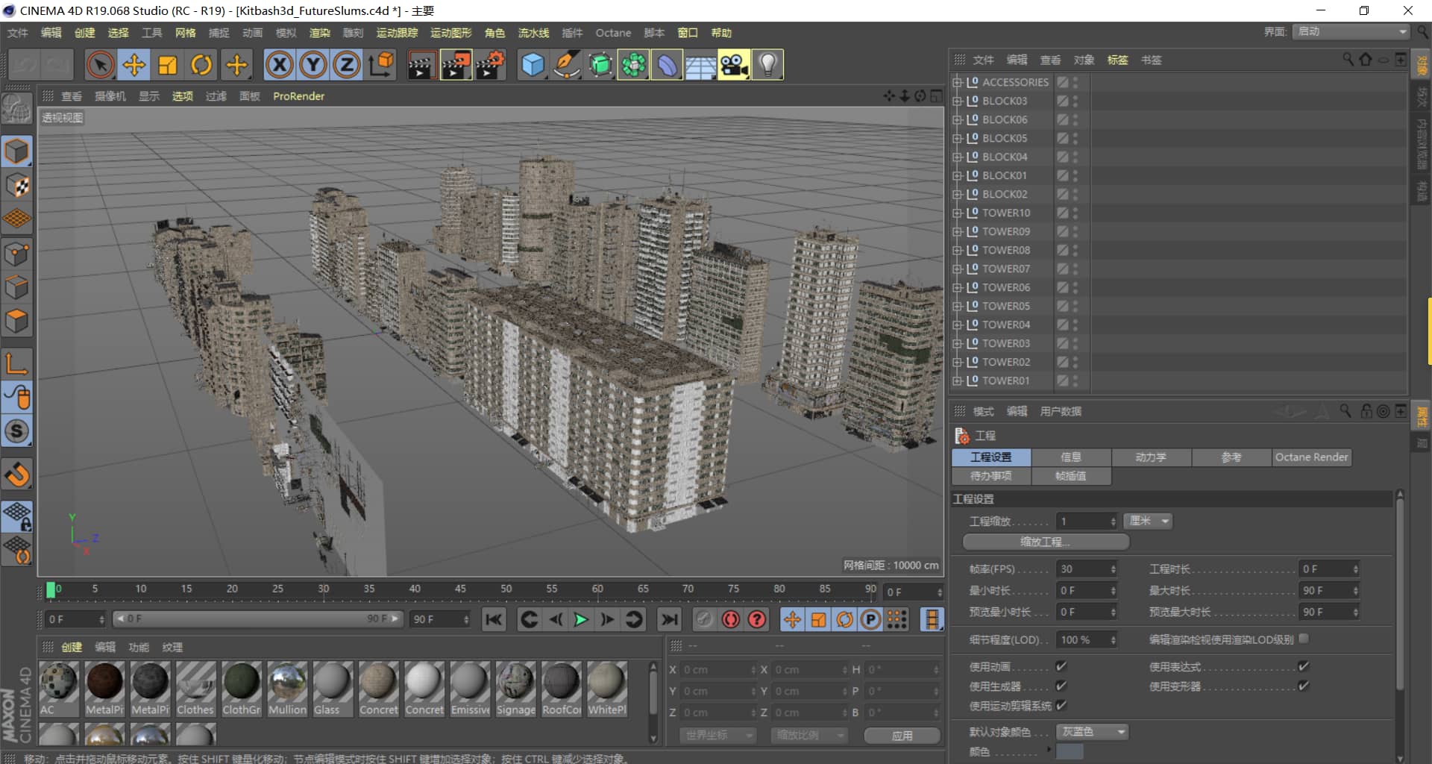
Task: Open the 渲染 menu
Action: 320,33
